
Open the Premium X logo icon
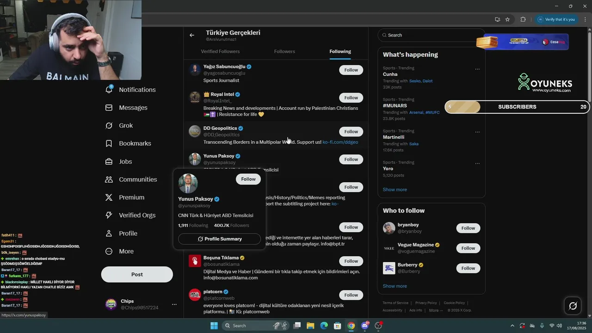click(x=109, y=197)
